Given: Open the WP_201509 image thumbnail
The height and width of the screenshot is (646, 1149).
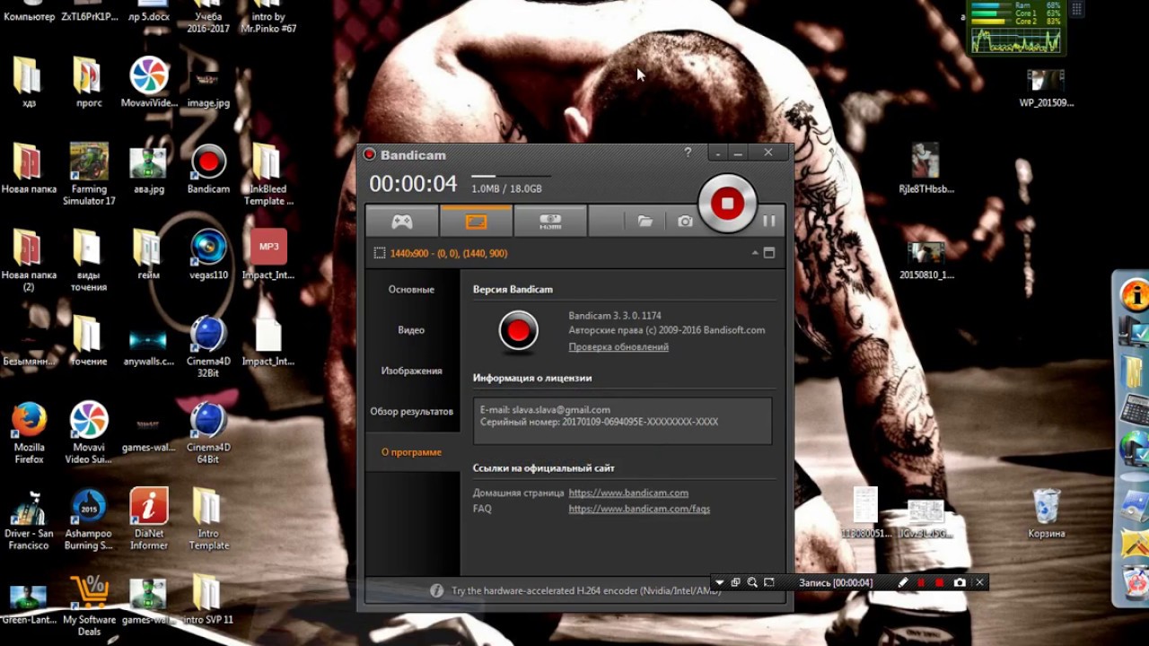Looking at the screenshot, I should click(1047, 88).
